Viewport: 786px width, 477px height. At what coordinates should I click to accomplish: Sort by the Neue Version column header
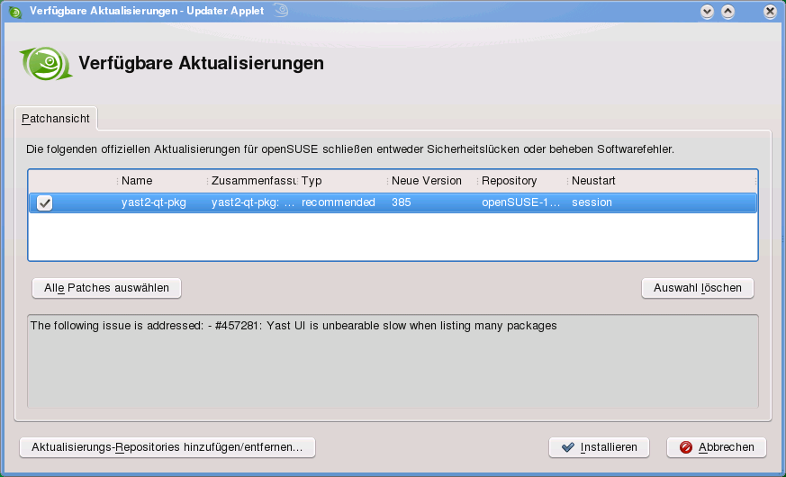[x=432, y=181]
